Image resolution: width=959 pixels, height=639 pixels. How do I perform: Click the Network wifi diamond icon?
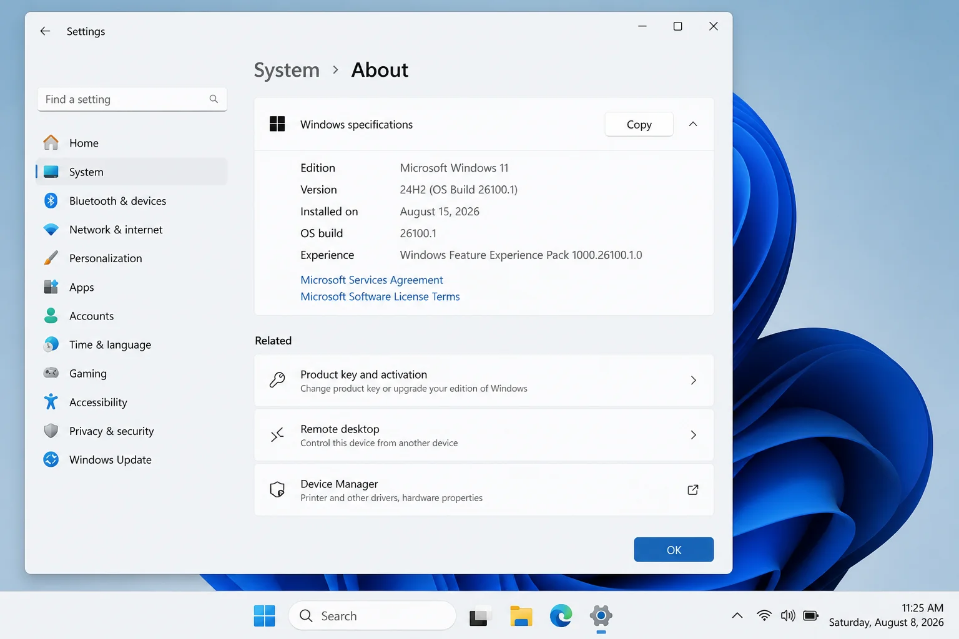tap(51, 230)
